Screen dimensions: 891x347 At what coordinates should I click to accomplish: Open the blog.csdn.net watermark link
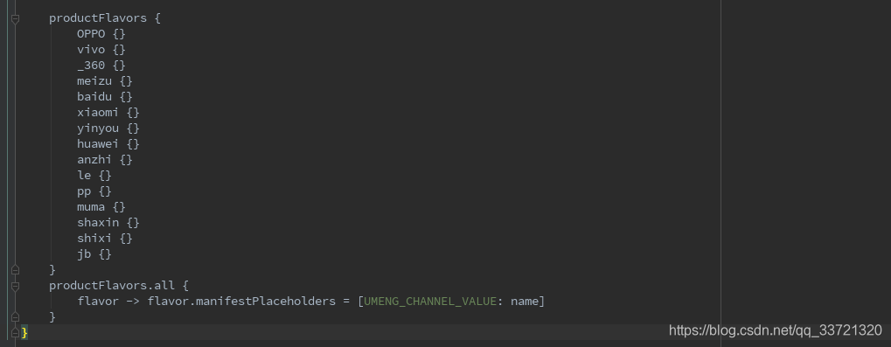tap(775, 330)
